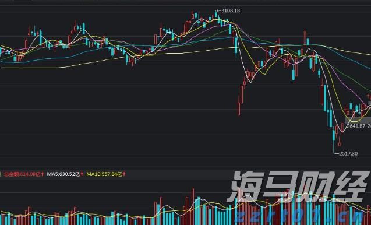Click the gray gap highlight box near 2641.87
Viewport: 371px width, 225px height.
[358, 121]
